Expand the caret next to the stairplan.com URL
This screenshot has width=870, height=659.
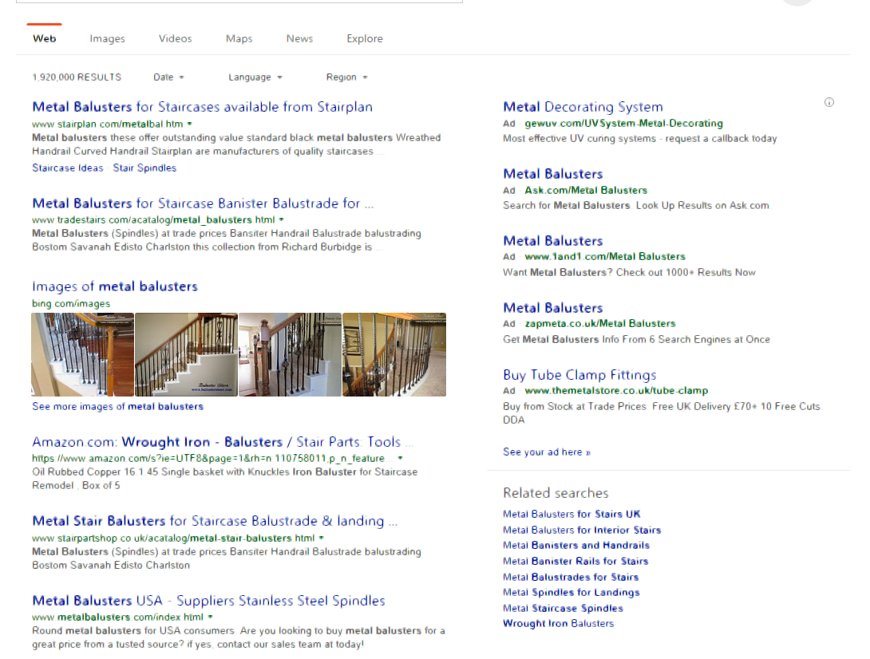[x=189, y=124]
